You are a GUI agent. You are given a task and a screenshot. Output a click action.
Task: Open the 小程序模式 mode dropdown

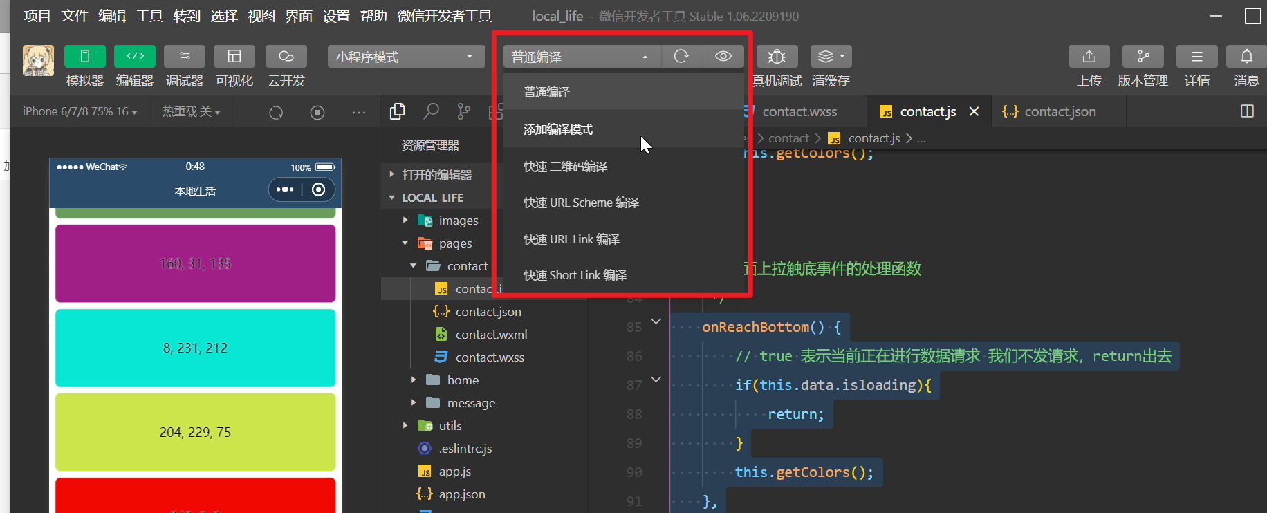coord(407,57)
